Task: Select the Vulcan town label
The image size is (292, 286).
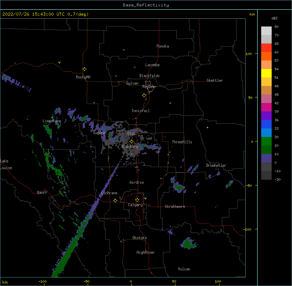Action: tap(184, 269)
